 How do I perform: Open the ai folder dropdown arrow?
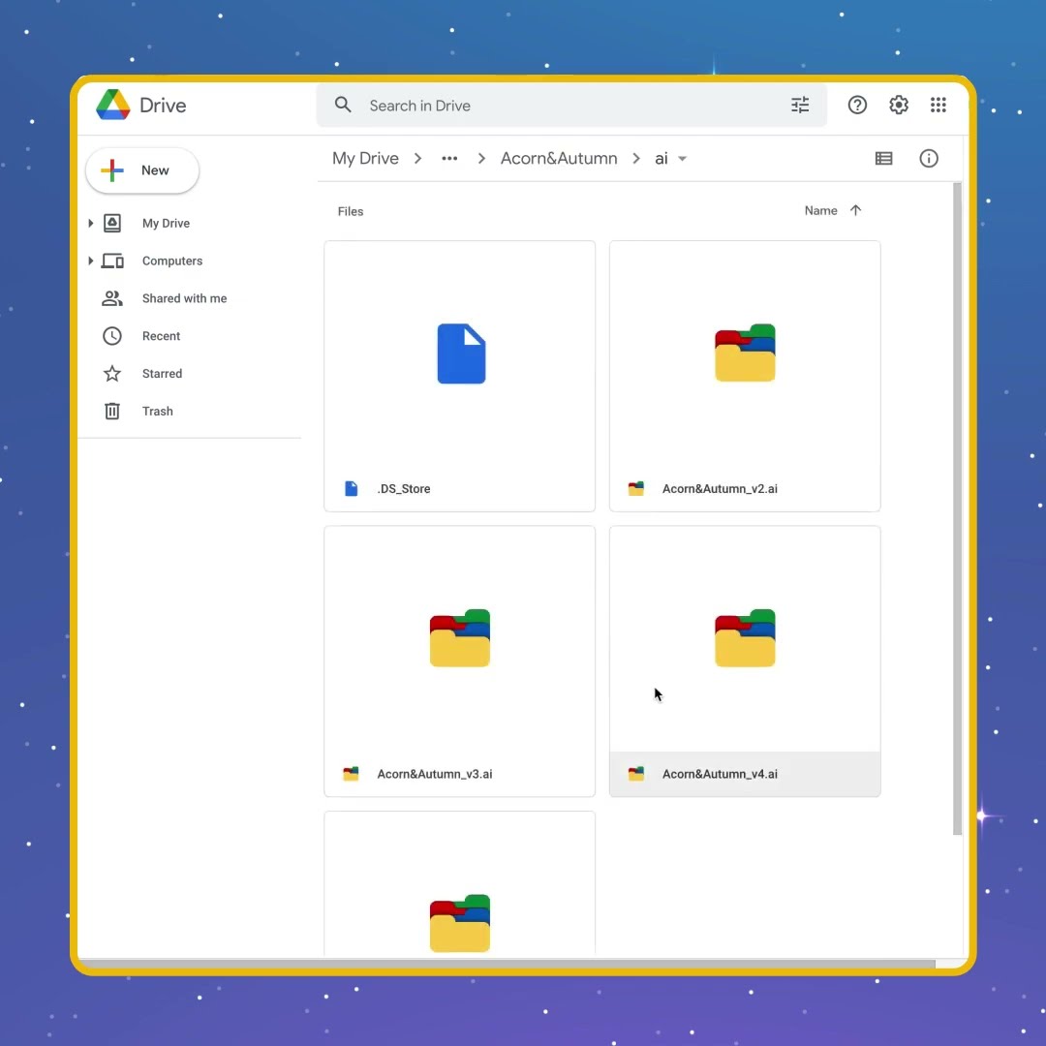pos(683,159)
